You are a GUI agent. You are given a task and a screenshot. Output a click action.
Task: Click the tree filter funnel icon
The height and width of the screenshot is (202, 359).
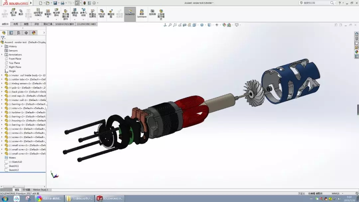(3, 38)
